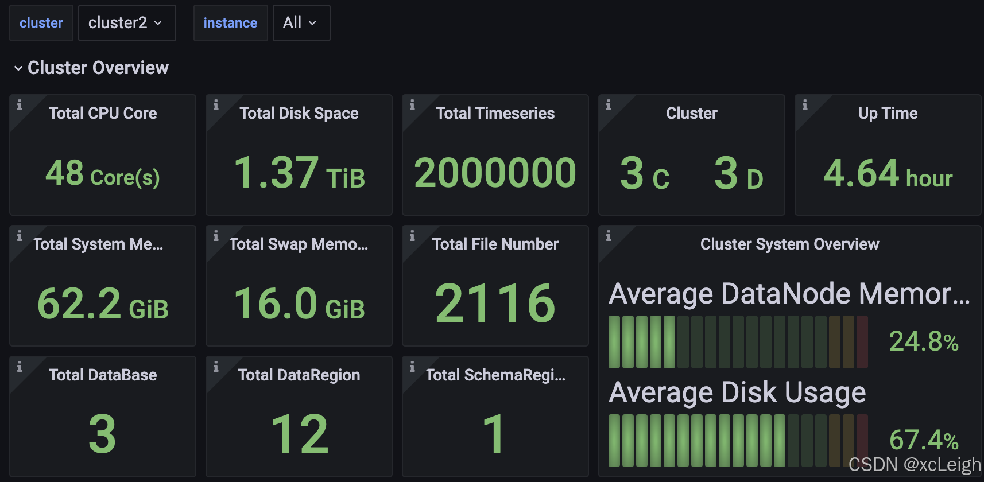Open the Total CPU Core panel title menu
The height and width of the screenshot is (482, 984).
coord(103,114)
